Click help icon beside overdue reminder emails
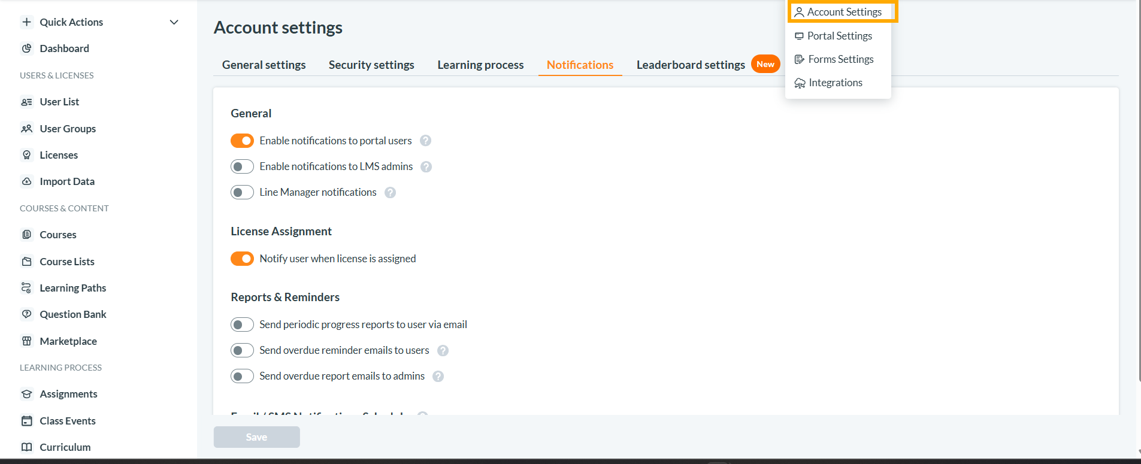This screenshot has width=1141, height=464. [443, 350]
